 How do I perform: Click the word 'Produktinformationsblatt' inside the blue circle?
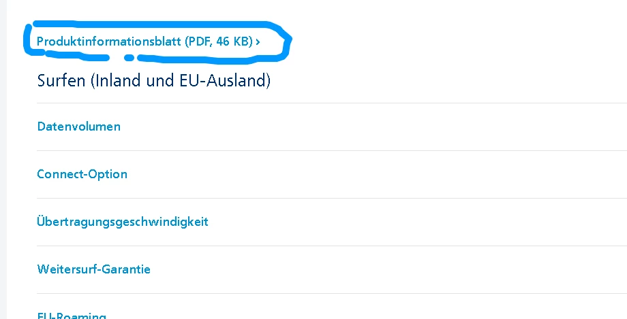[x=109, y=41]
